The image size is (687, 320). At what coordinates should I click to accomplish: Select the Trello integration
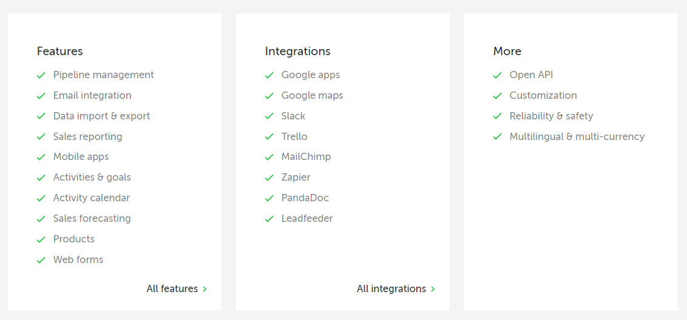[294, 136]
